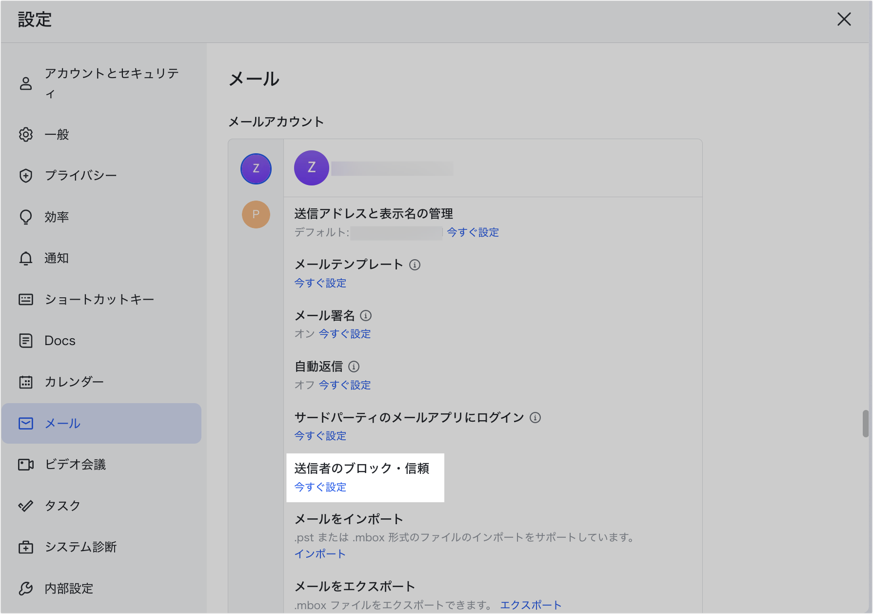The image size is (873, 614).
Task: Open the プライバシー shield icon
Action: [x=25, y=175]
